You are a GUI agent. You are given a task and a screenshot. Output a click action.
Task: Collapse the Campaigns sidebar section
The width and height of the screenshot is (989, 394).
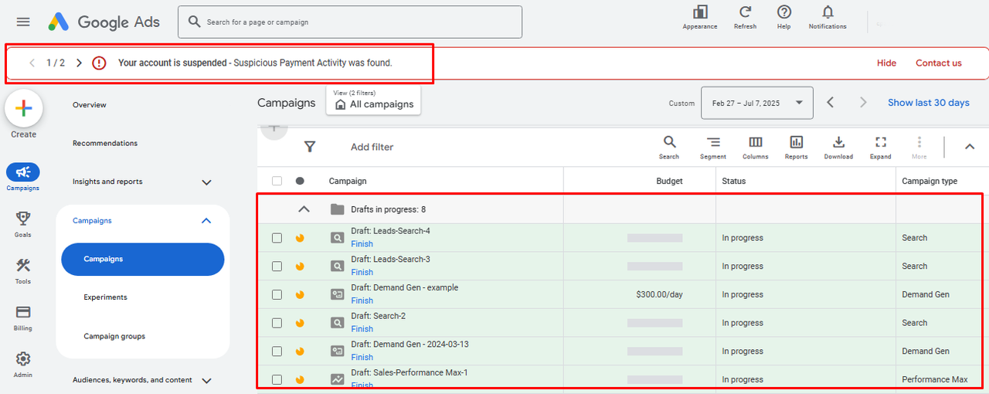[206, 221]
